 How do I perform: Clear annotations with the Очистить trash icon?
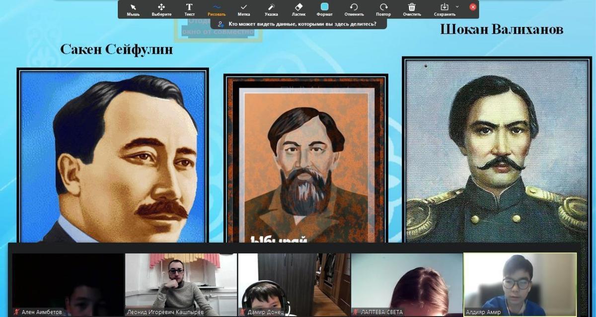pyautogui.click(x=412, y=9)
